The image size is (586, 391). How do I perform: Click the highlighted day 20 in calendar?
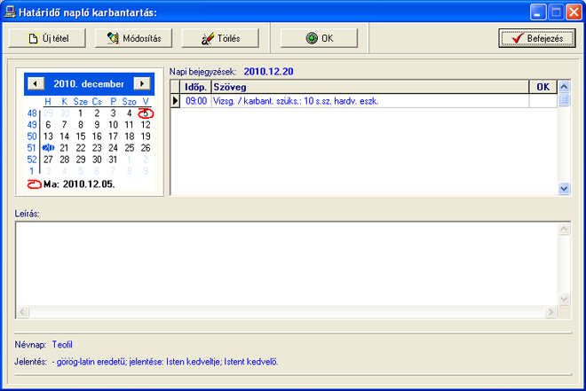[x=48, y=148]
